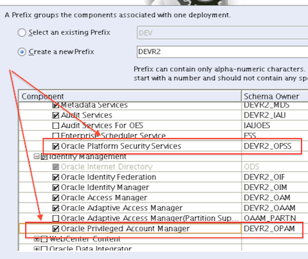
Task: Check the WebCenter Content group checkbox
Action: pyautogui.click(x=44, y=239)
